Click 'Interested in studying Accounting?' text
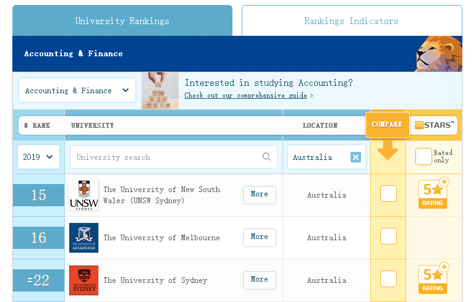The image size is (476, 302). coord(269,83)
